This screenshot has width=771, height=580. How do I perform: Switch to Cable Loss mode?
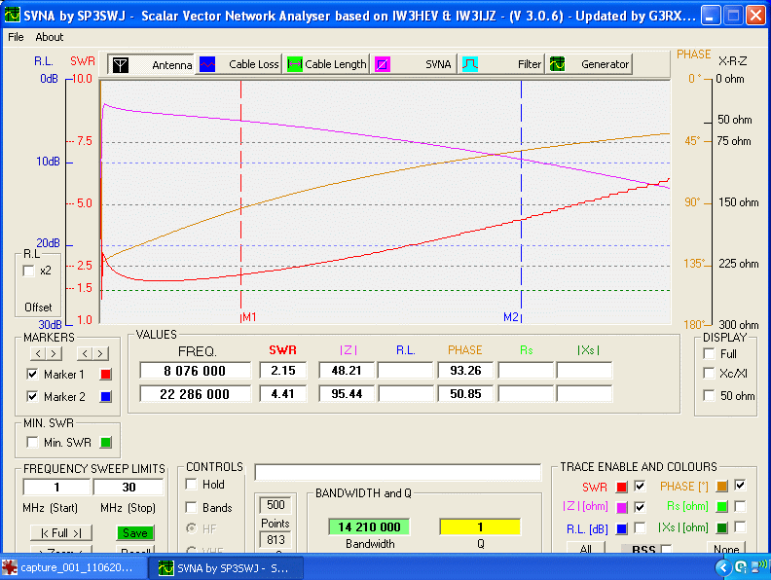239,64
